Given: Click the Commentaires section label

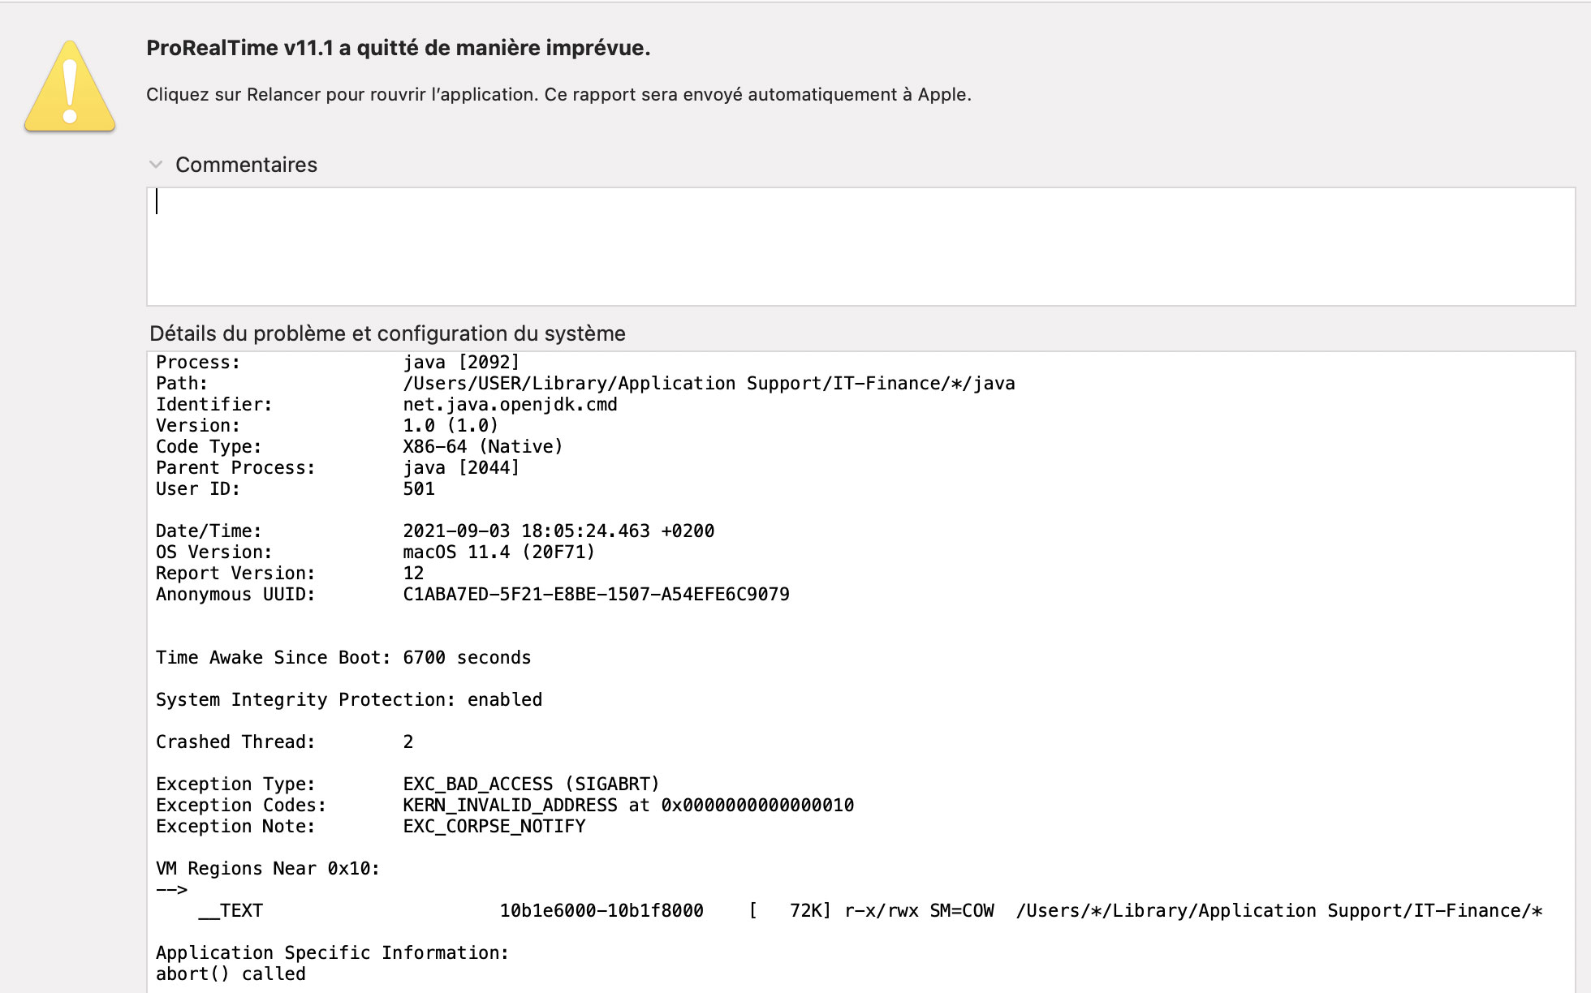Looking at the screenshot, I should (246, 165).
